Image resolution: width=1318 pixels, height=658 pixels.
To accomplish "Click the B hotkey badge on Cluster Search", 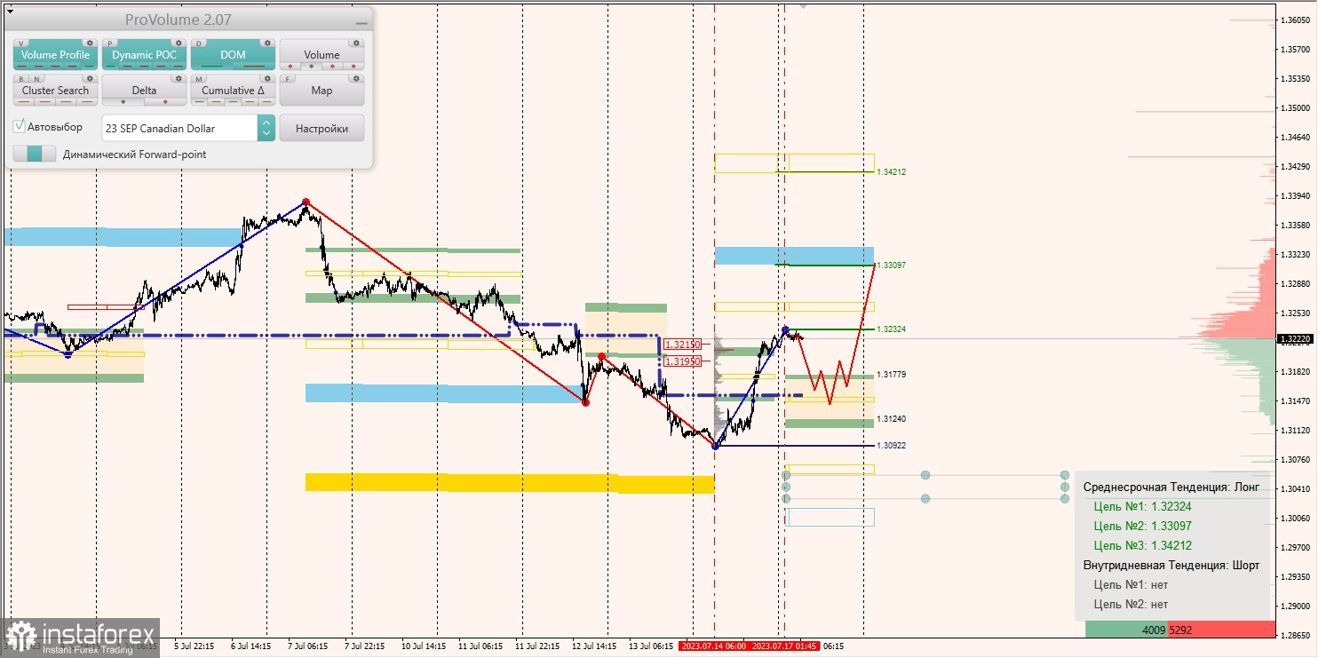I will tap(21, 78).
